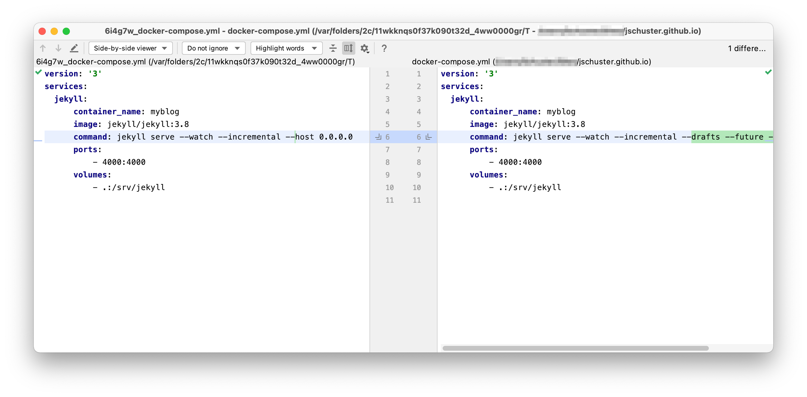Open the Side-by-side viewer dropdown
The image size is (807, 397).
pos(130,48)
